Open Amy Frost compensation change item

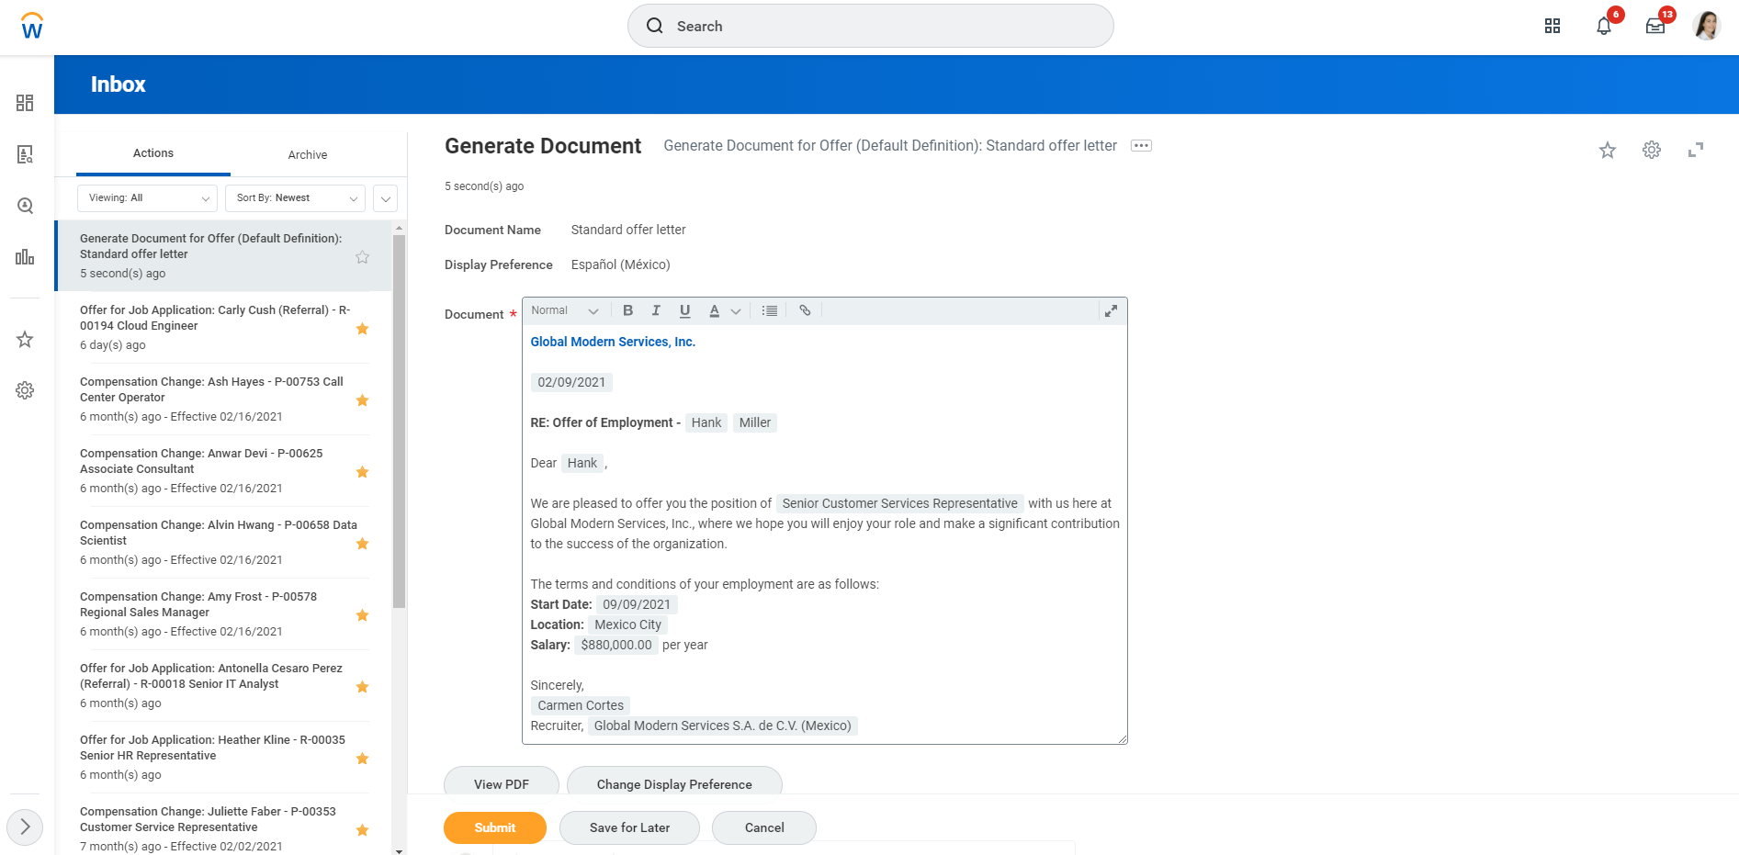(223, 614)
